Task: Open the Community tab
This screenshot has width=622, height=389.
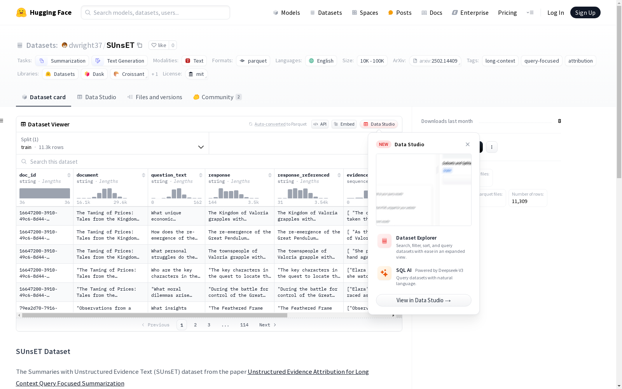Action: coord(218,97)
